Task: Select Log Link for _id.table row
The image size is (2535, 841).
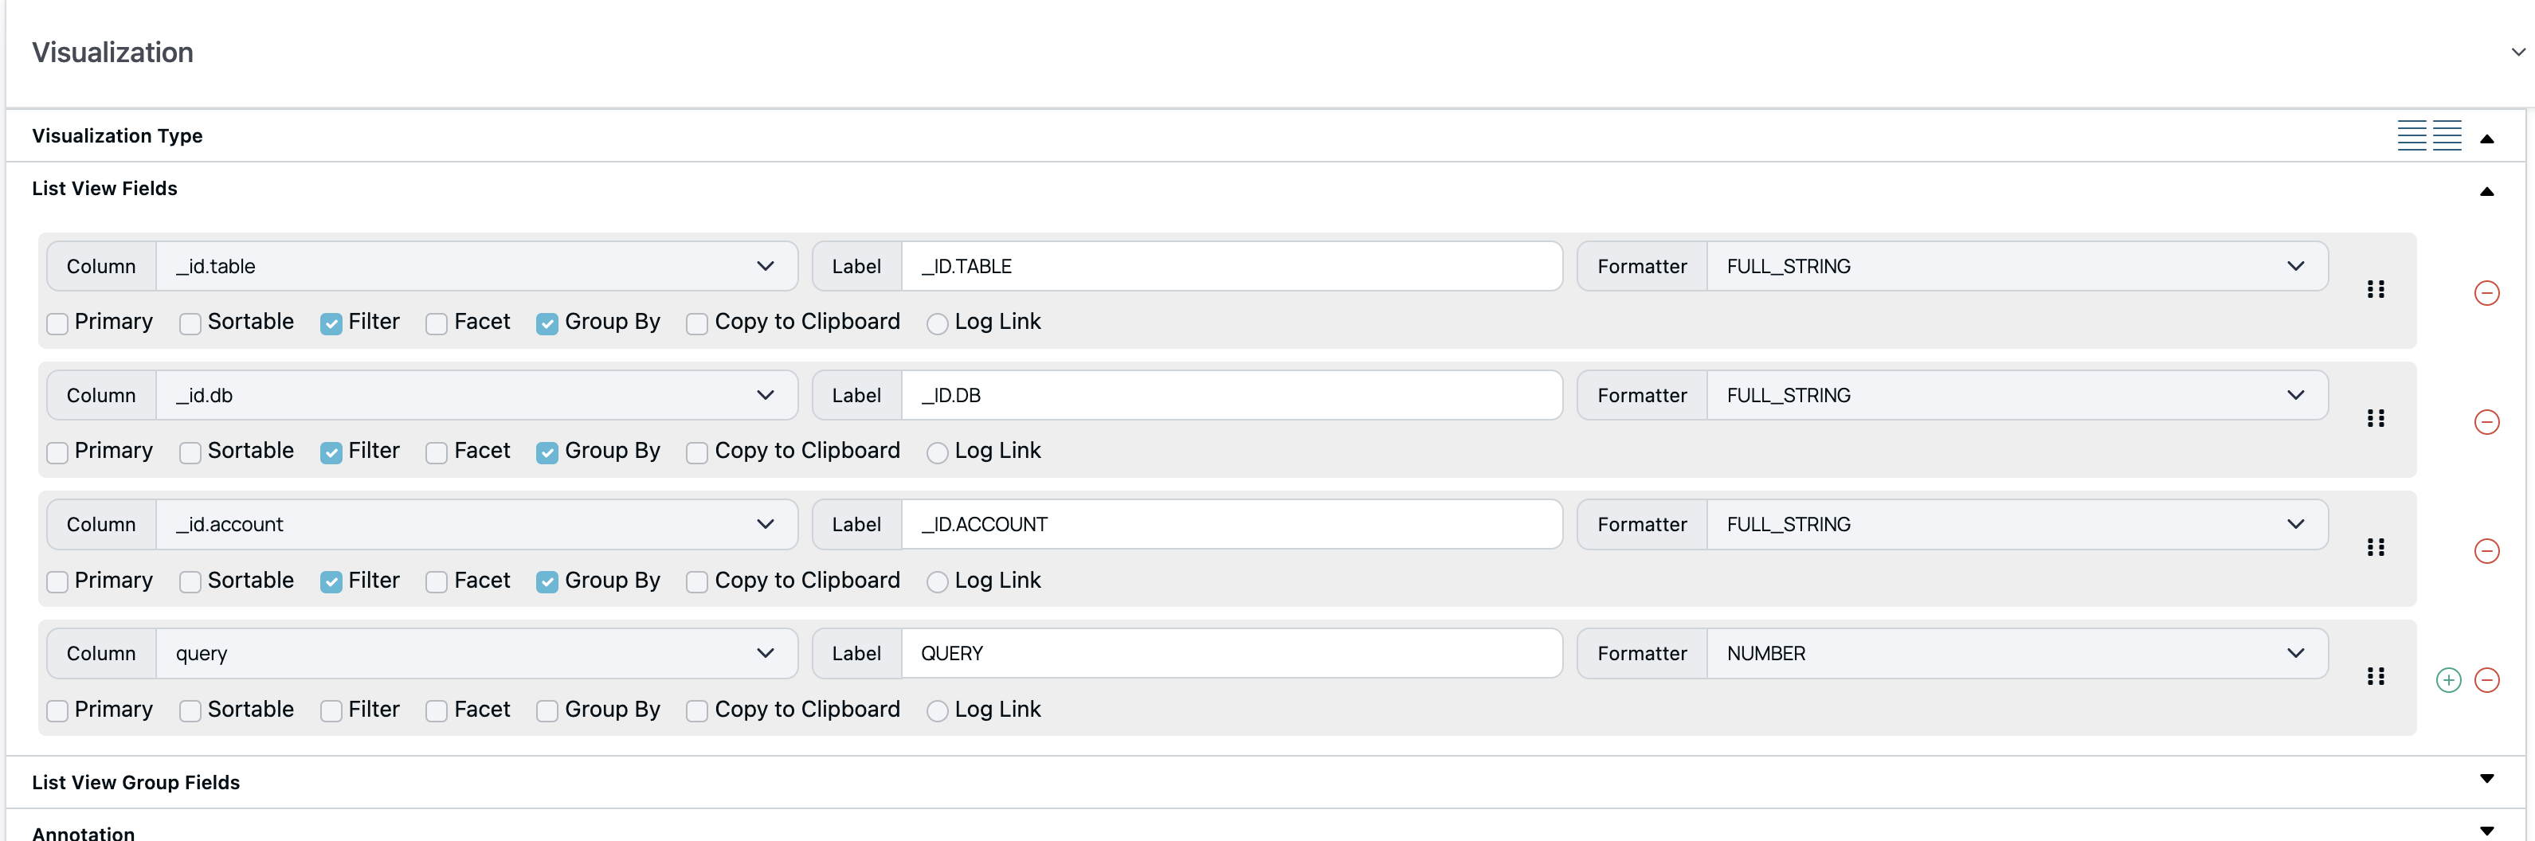Action: click(x=937, y=323)
